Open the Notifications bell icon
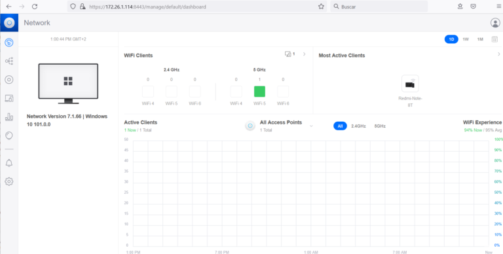503x254 pixels. pyautogui.click(x=9, y=163)
